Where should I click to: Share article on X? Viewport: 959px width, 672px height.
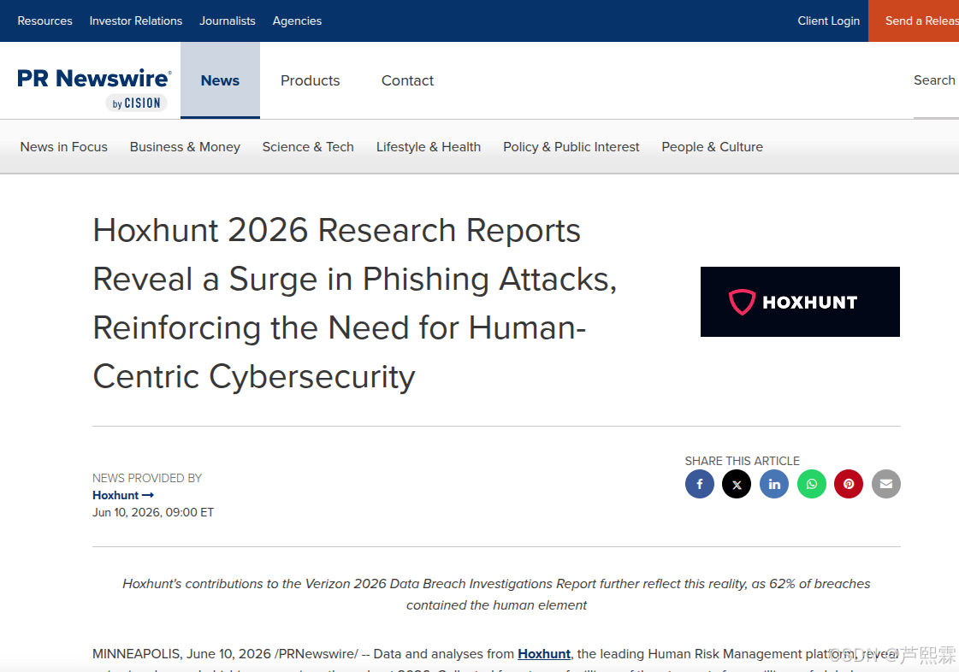pos(737,484)
